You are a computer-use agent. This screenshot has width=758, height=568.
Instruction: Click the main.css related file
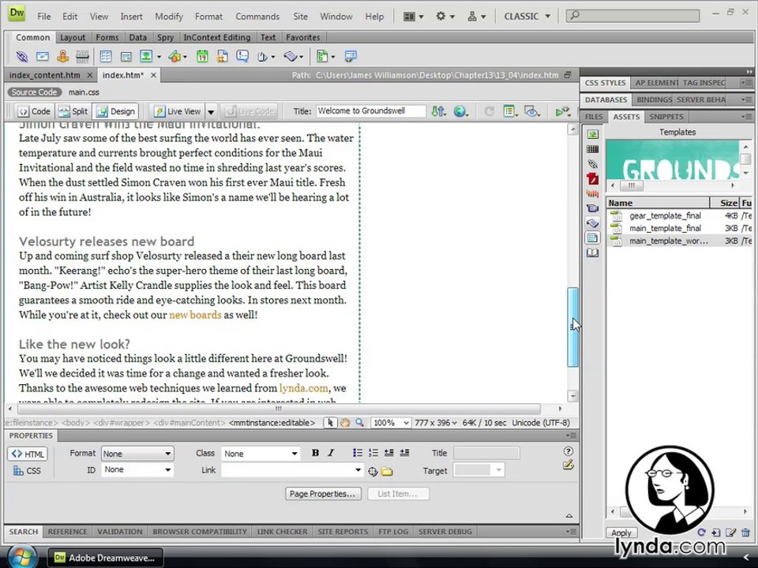84,92
